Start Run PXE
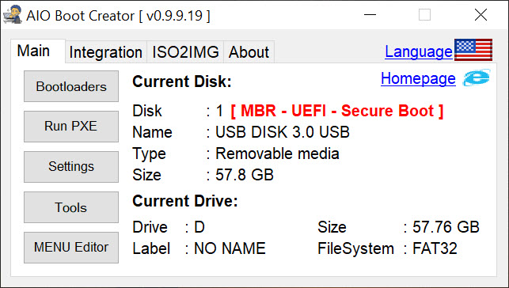 point(71,126)
